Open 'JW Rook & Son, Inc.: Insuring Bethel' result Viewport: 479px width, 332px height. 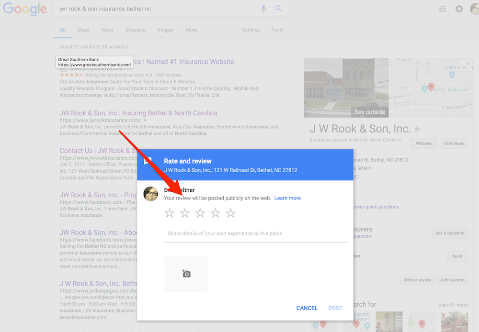(x=138, y=113)
